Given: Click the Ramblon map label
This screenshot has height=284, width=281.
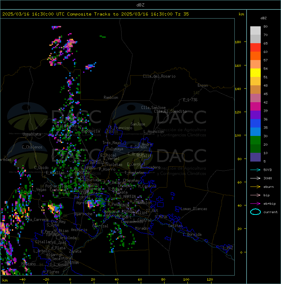Looking at the screenshot, I should [111, 97].
